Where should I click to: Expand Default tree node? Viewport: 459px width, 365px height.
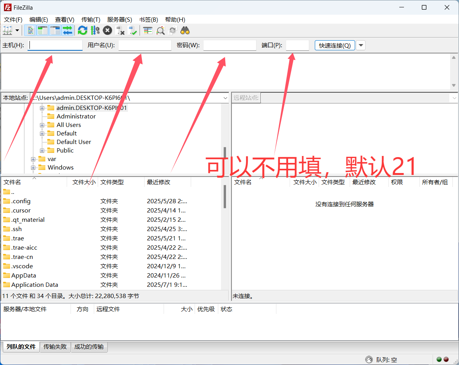42,134
